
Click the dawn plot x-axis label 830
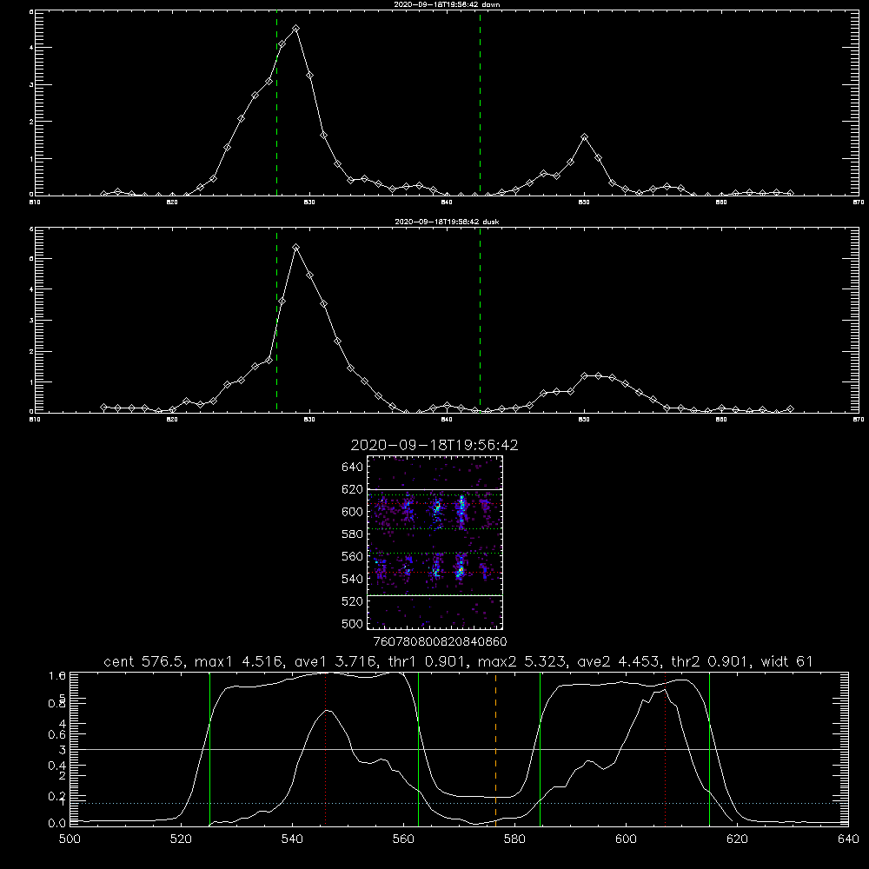coord(309,202)
